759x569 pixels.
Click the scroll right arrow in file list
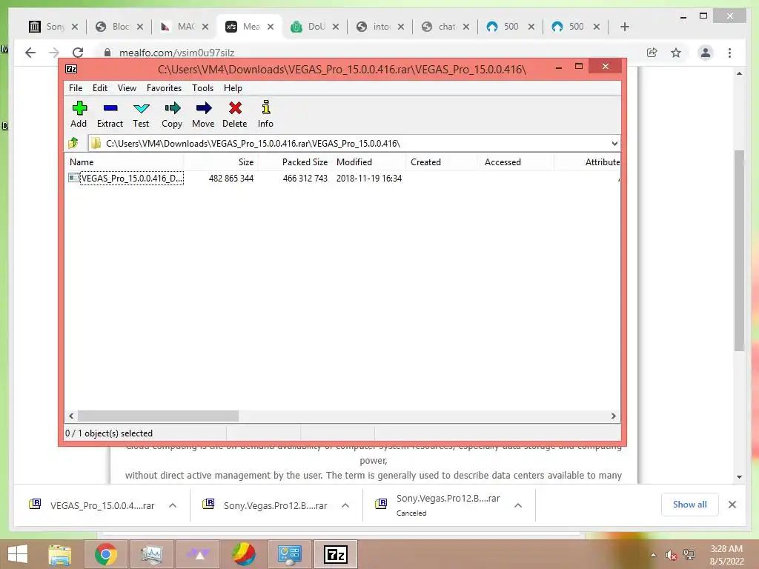coord(613,416)
